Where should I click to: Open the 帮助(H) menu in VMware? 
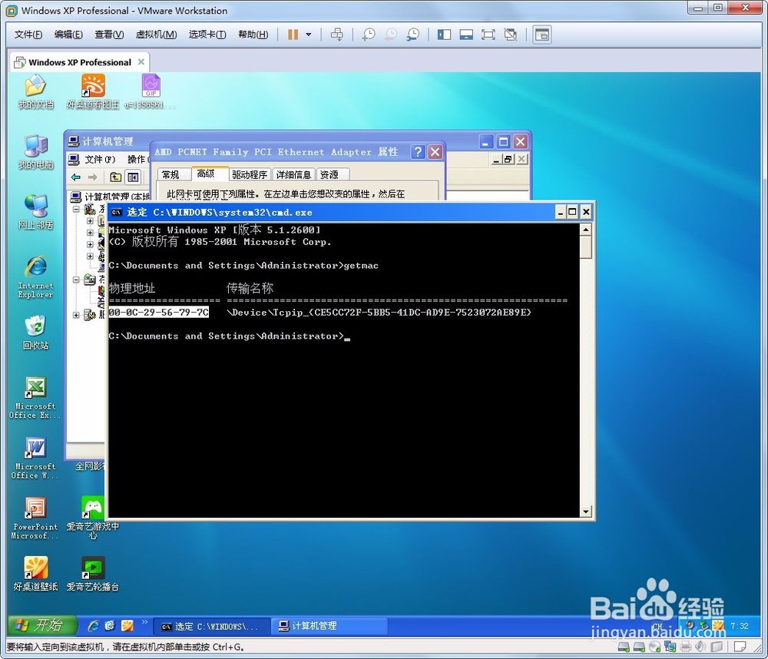click(x=253, y=35)
